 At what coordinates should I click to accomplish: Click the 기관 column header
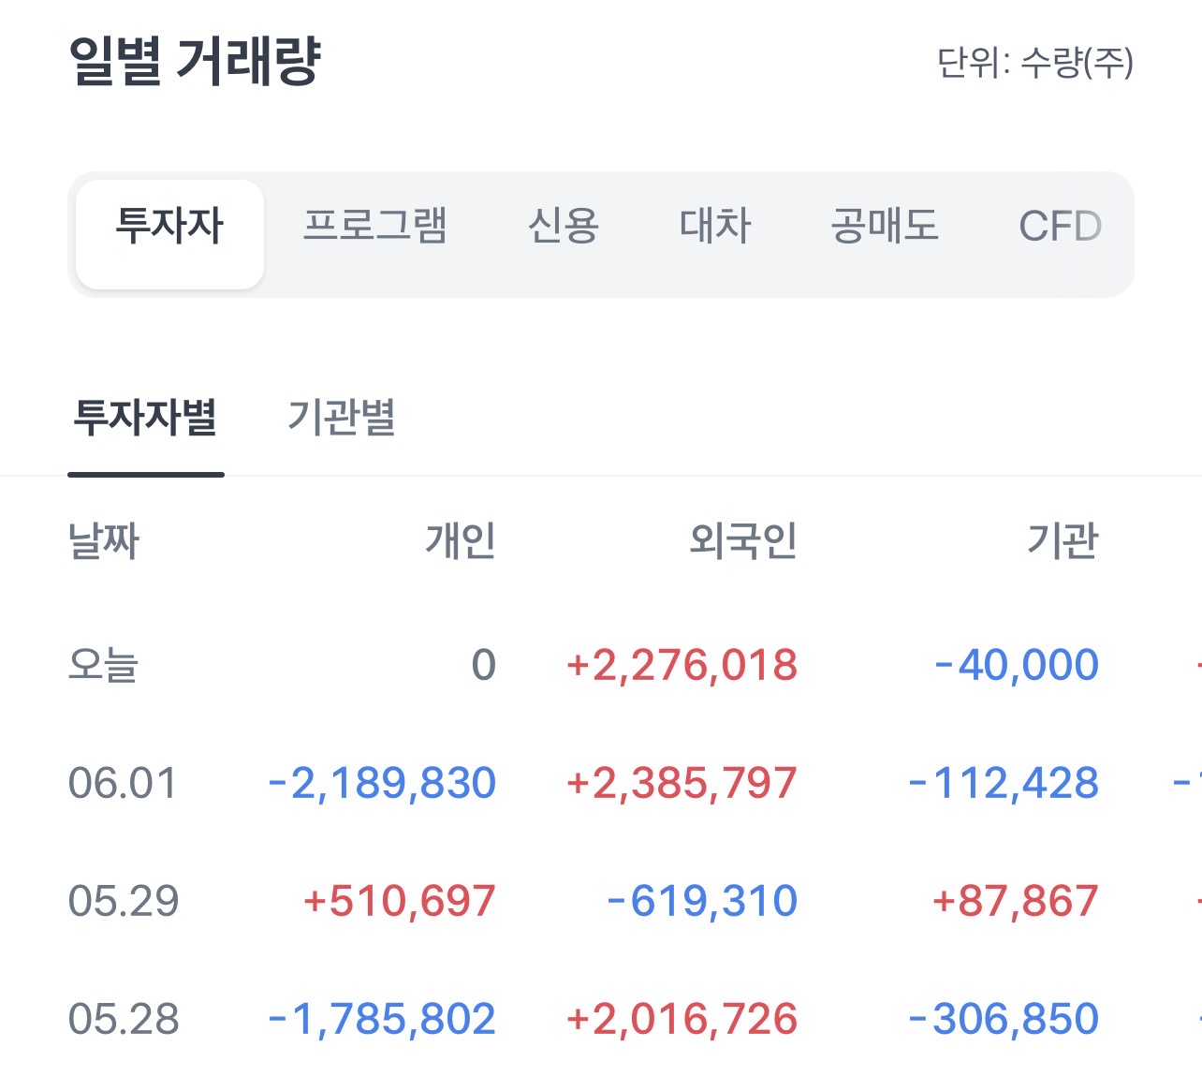pyautogui.click(x=1063, y=540)
